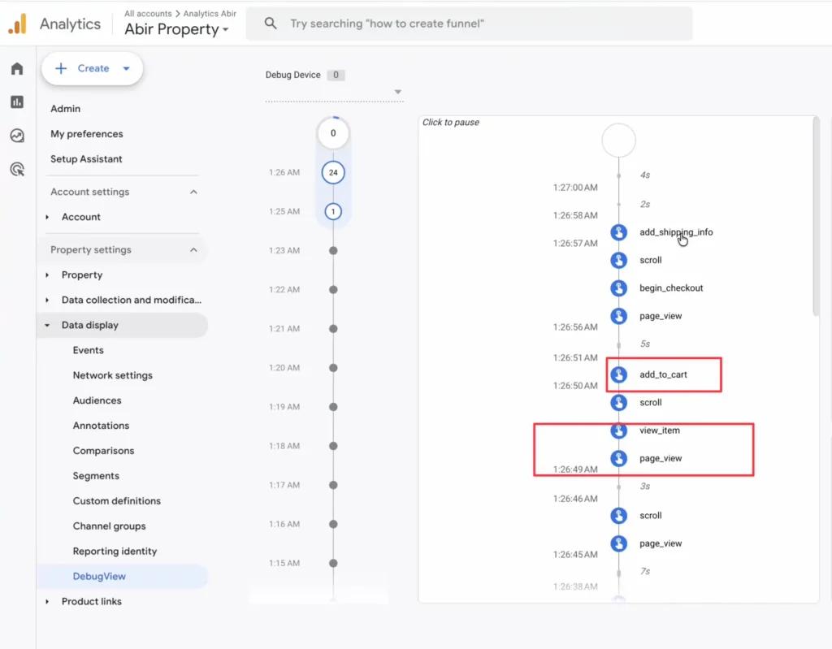This screenshot has width=832, height=649.
Task: Open the Abir Property account switcher
Action: click(177, 29)
